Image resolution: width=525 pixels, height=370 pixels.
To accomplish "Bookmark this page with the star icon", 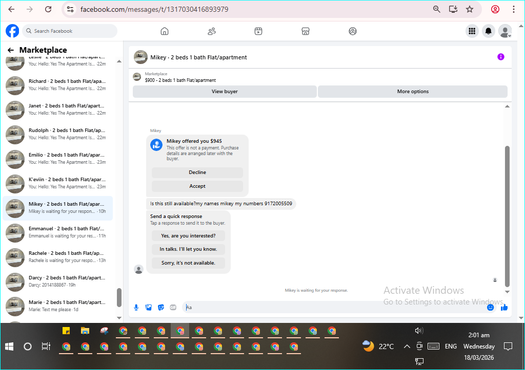I will 470,9.
